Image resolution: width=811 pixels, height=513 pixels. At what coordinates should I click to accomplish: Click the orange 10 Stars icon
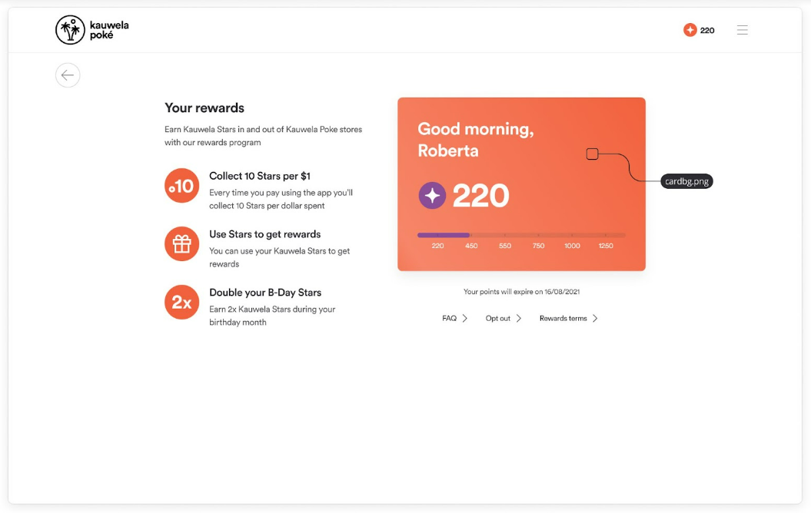(181, 186)
